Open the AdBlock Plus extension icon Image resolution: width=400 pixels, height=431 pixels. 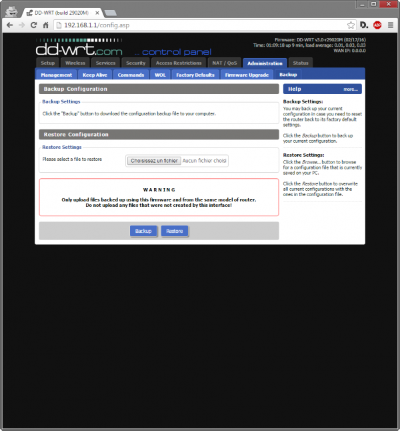click(377, 25)
